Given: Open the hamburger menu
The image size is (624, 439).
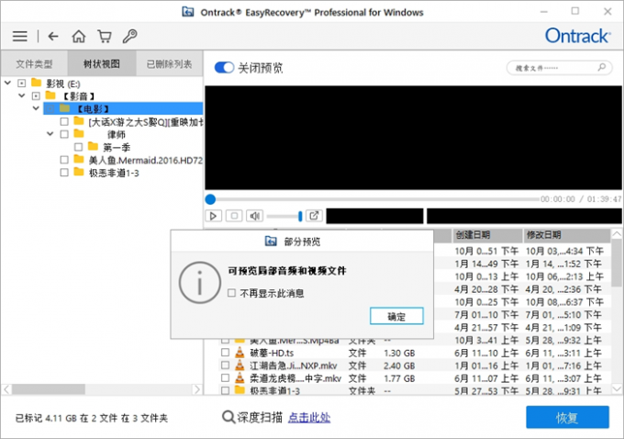Looking at the screenshot, I should point(19,37).
